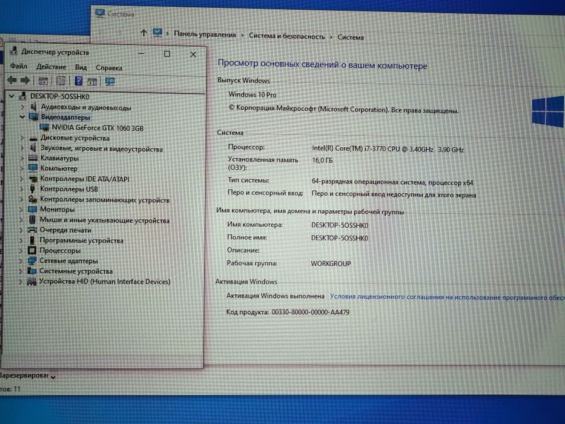Click the blue Help icon in Device Manager toolbar
Image resolution: width=565 pixels, height=424 pixels.
pos(78,81)
